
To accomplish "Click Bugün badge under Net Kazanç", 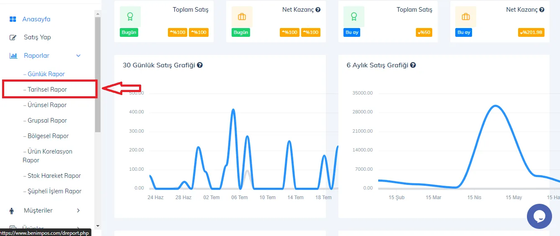I will pos(241,32).
